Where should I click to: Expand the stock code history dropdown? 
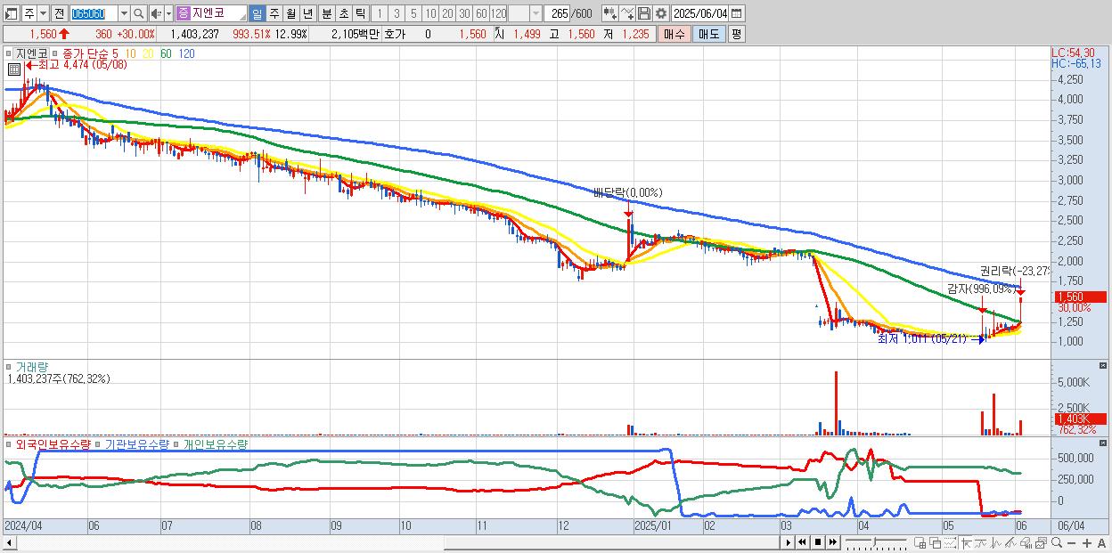click(124, 13)
